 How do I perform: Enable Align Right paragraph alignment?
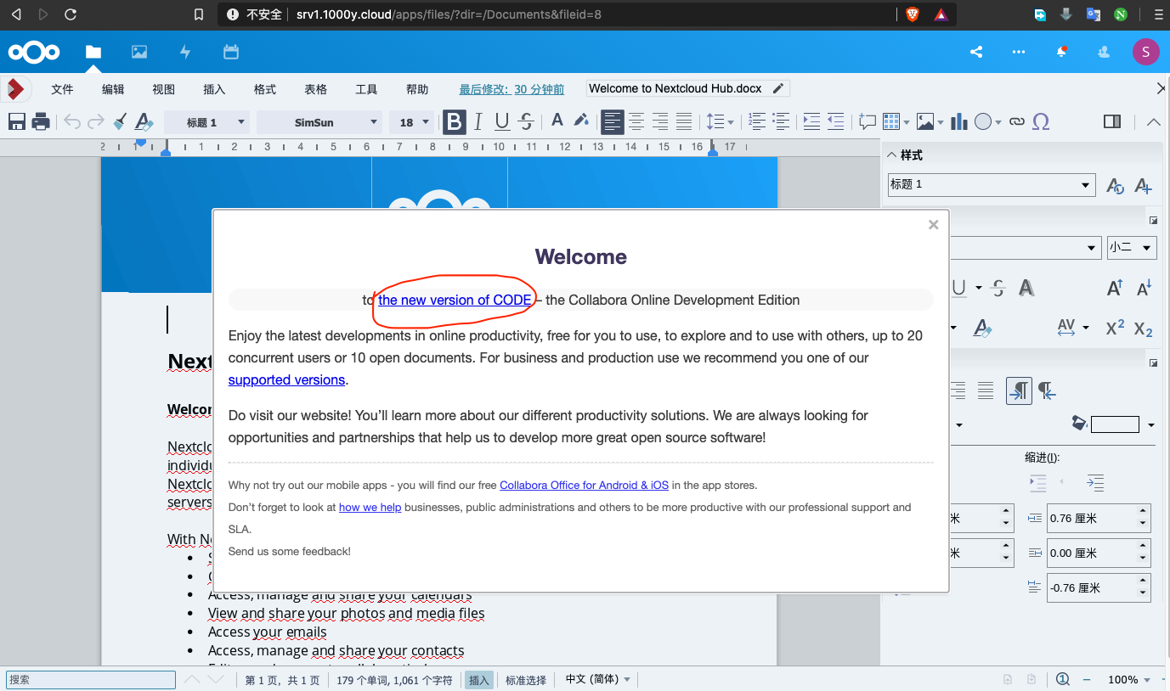point(660,122)
